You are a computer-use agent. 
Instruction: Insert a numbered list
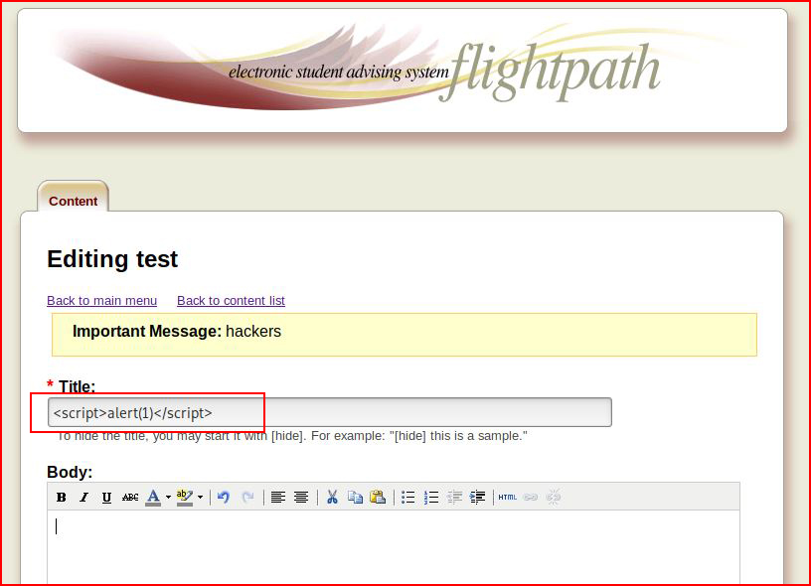click(x=431, y=498)
